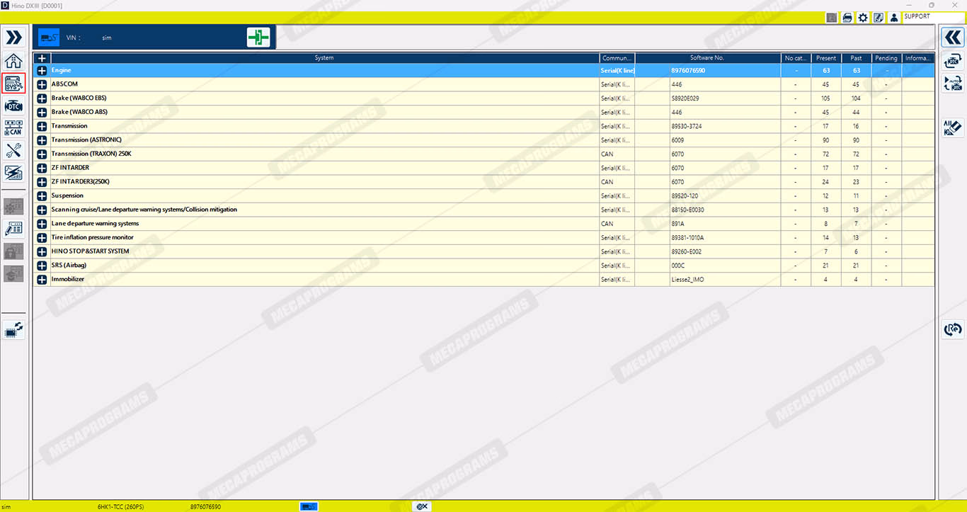The image size is (967, 512).
Task: Click software number S8920E029
Action: coord(685,98)
